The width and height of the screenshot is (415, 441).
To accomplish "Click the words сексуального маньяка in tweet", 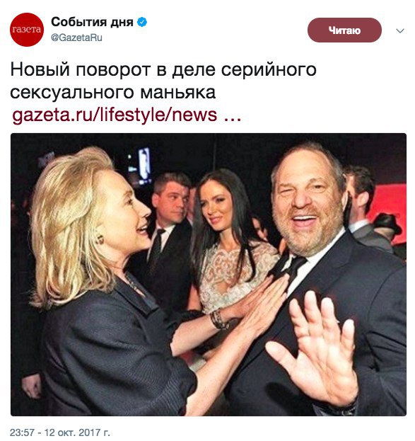I will tap(113, 92).
